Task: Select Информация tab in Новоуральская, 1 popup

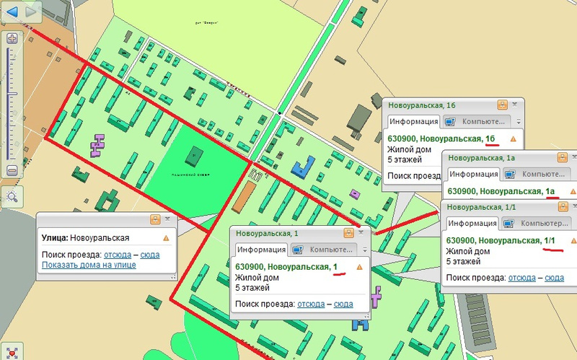Action: pos(261,250)
